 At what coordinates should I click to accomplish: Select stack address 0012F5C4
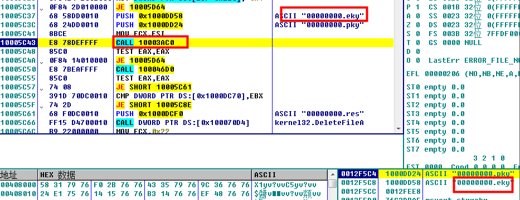[358, 173]
